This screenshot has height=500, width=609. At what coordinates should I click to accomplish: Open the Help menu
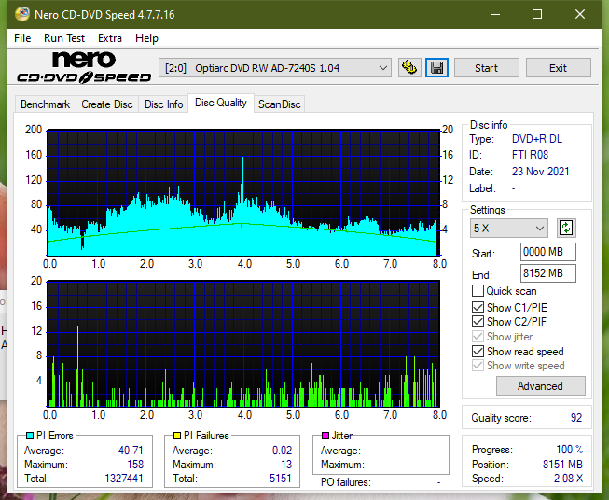(x=146, y=38)
